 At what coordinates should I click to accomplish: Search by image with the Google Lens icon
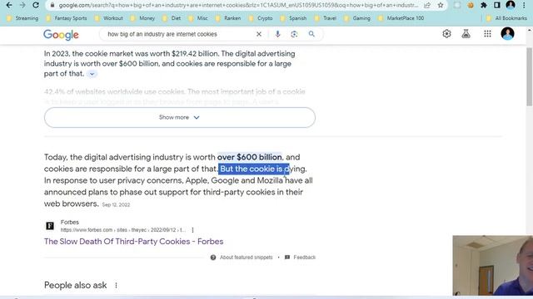coord(294,34)
